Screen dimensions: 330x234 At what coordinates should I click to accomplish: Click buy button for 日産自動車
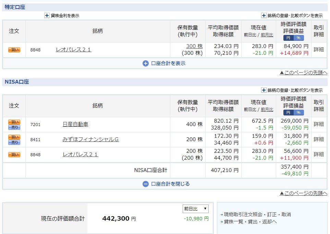[14, 122]
